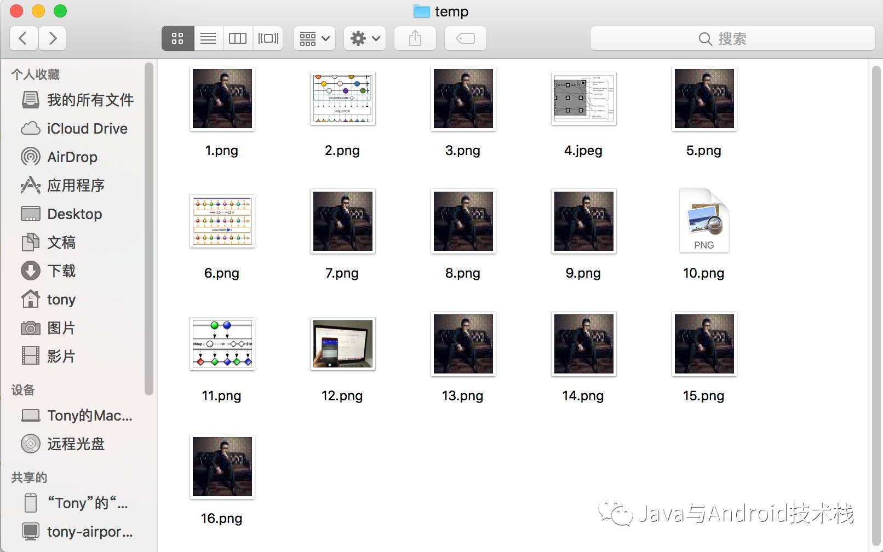Switch to icon view
This screenshot has height=552, width=883.
click(177, 38)
